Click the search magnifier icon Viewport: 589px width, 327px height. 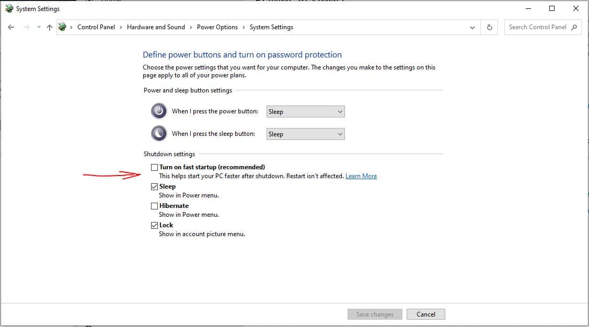coord(574,27)
